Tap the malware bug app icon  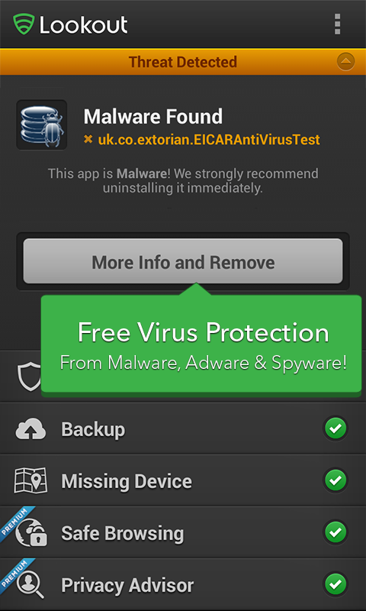(x=42, y=125)
